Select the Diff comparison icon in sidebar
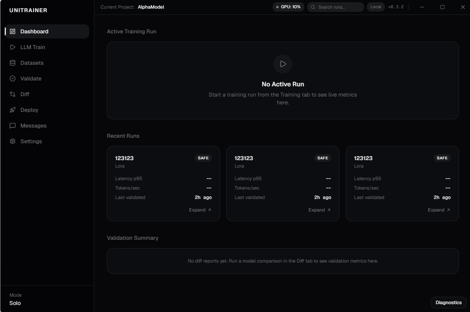This screenshot has width=470, height=312. coord(13,94)
